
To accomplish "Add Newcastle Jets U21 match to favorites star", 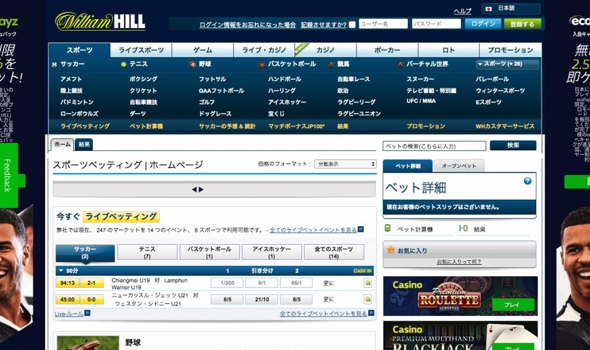I will (x=368, y=299).
